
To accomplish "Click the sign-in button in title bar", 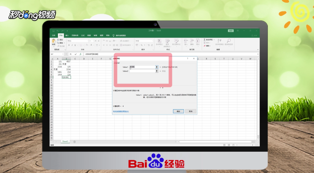I will (231, 31).
